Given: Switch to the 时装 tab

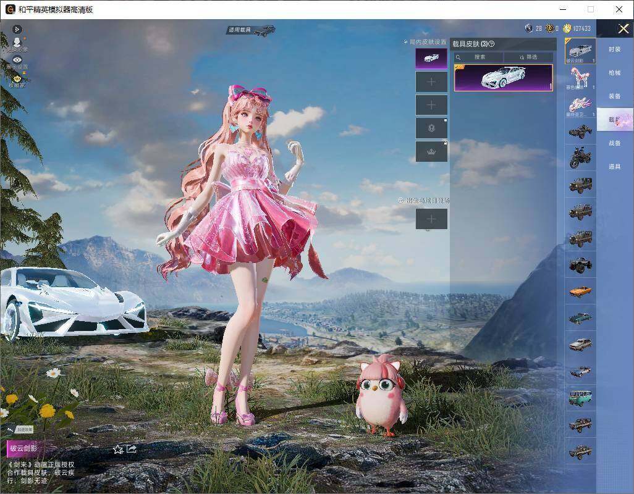Looking at the screenshot, I should [615, 49].
